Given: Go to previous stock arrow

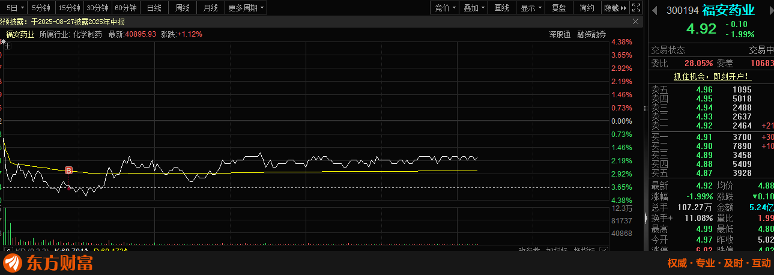Looking at the screenshot, I should (655, 10).
